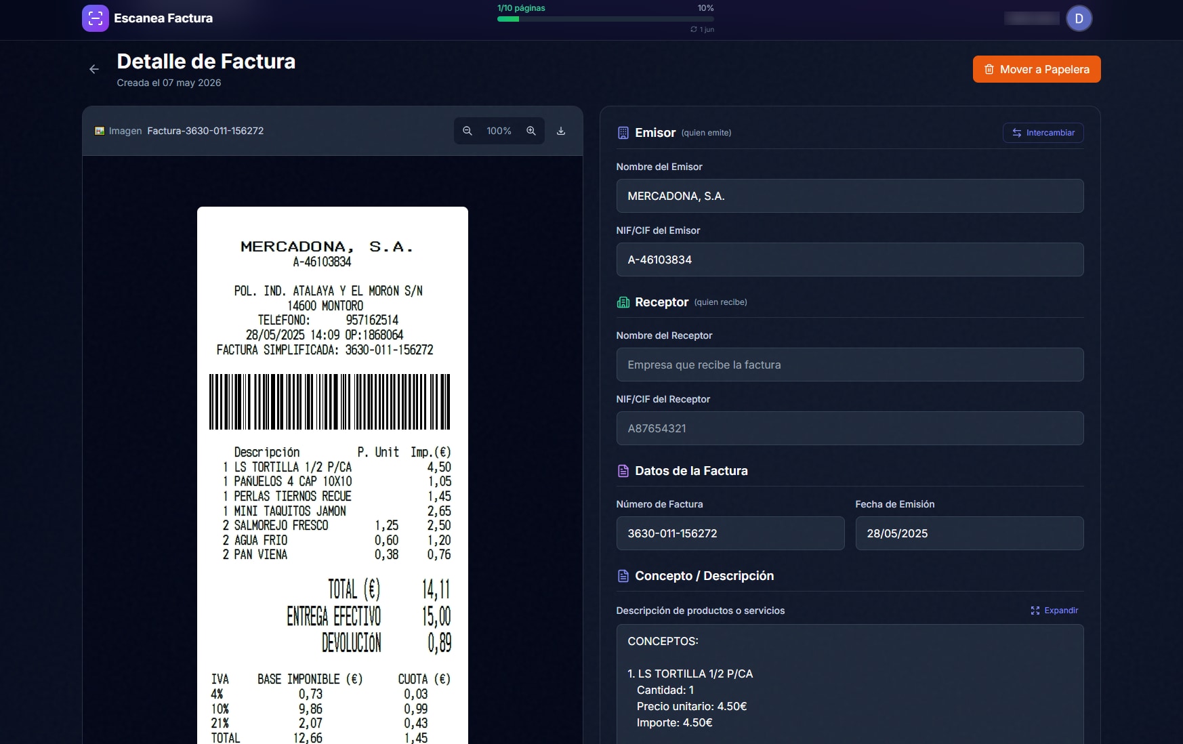
Task: Edit the Nombre del Emisor field
Action: point(850,196)
